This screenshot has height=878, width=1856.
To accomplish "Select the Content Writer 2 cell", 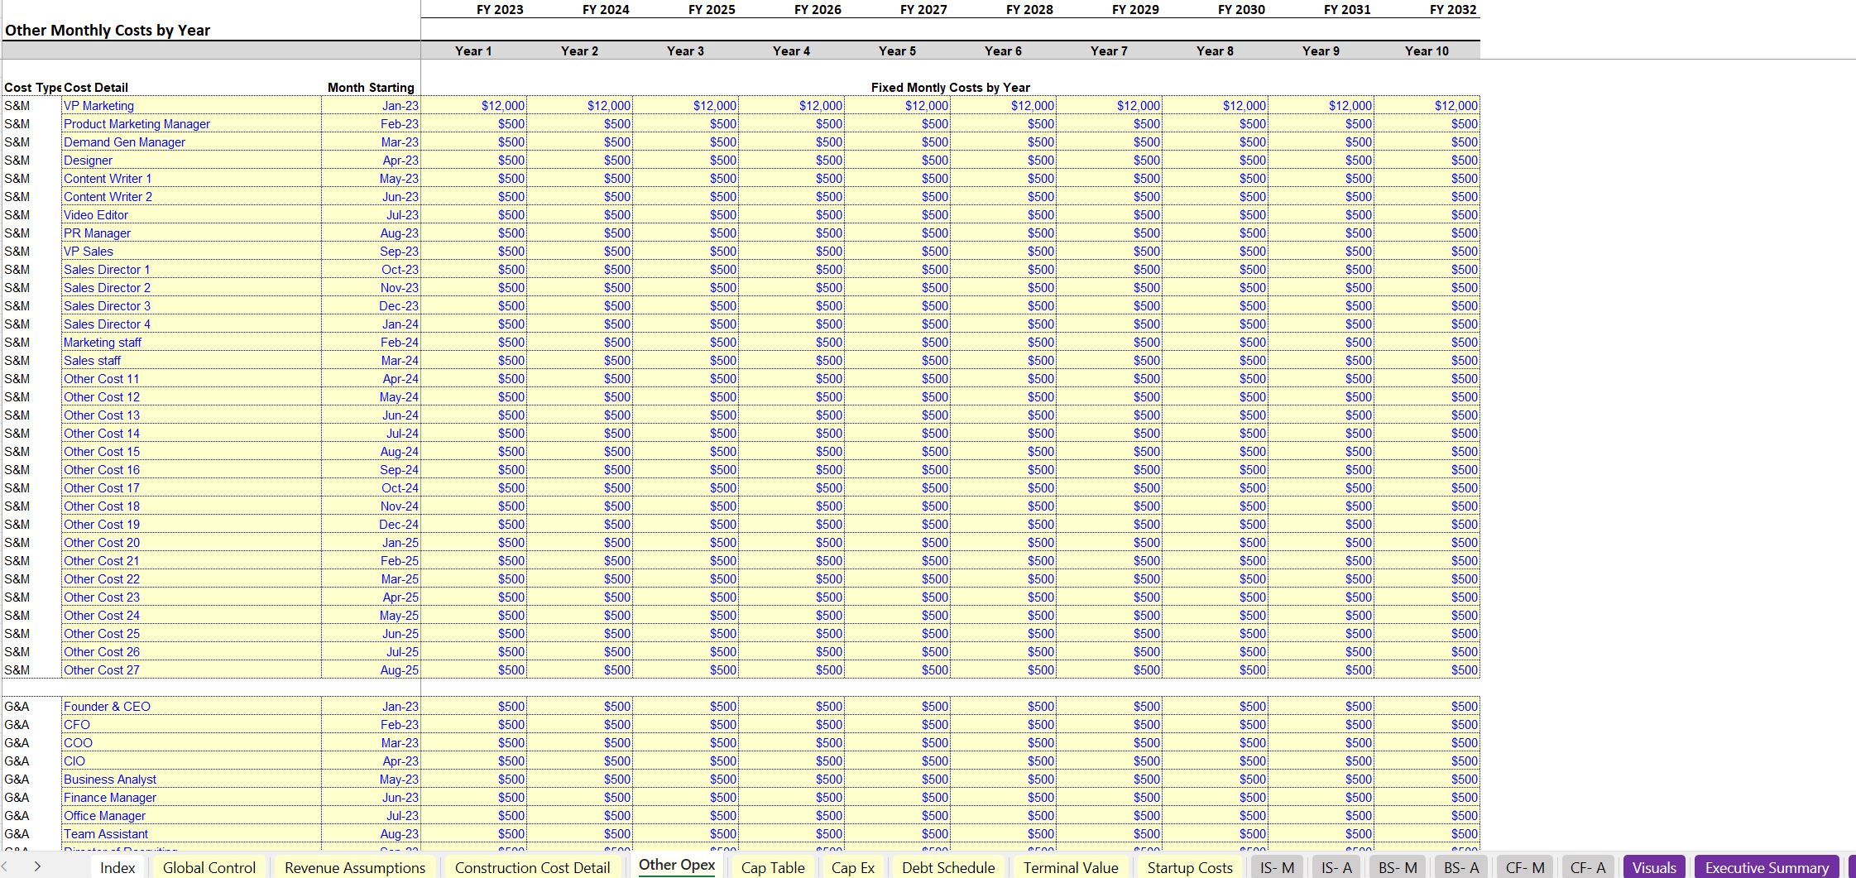I will 191,197.
